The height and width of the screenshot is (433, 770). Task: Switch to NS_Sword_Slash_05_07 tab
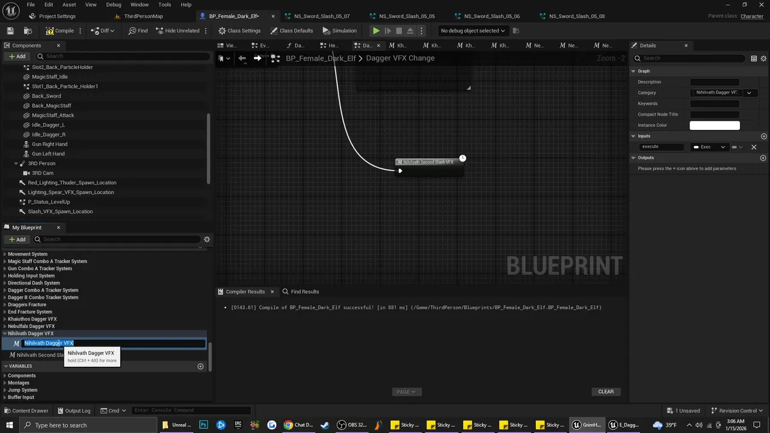322,16
